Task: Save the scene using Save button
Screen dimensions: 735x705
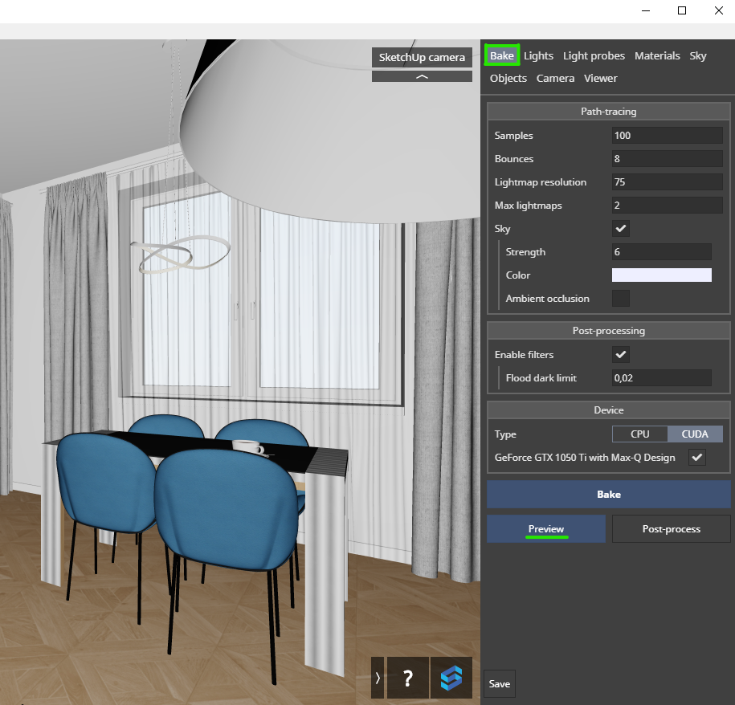Action: click(500, 684)
